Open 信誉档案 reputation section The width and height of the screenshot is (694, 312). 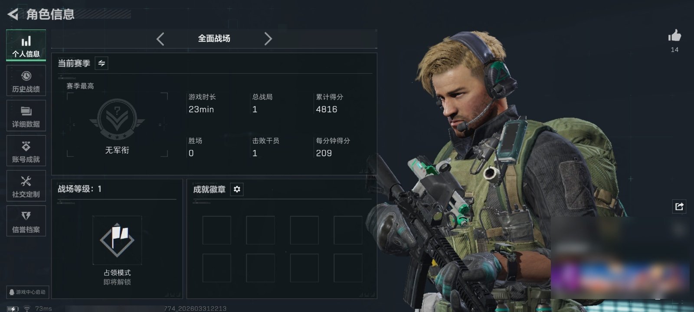pos(26,221)
